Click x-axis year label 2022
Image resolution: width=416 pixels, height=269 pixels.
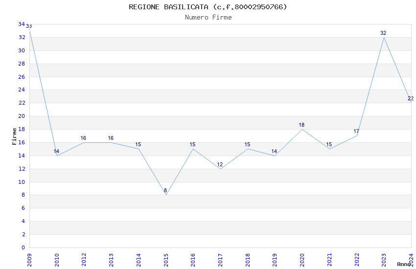[x=357, y=260]
